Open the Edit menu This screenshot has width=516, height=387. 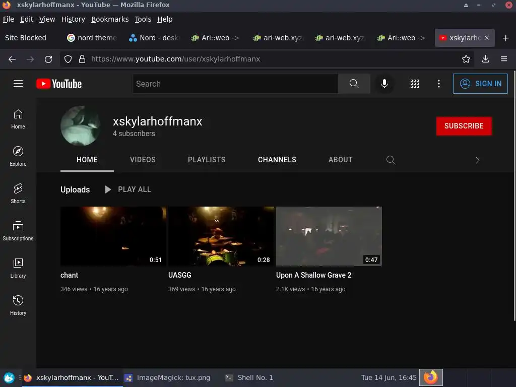27,20
